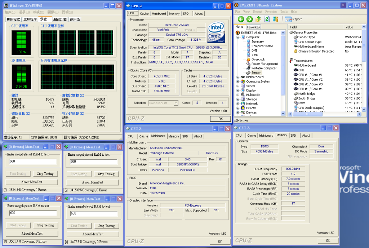Click the DRAM Frequency value 900.0 MHz

[293, 169]
